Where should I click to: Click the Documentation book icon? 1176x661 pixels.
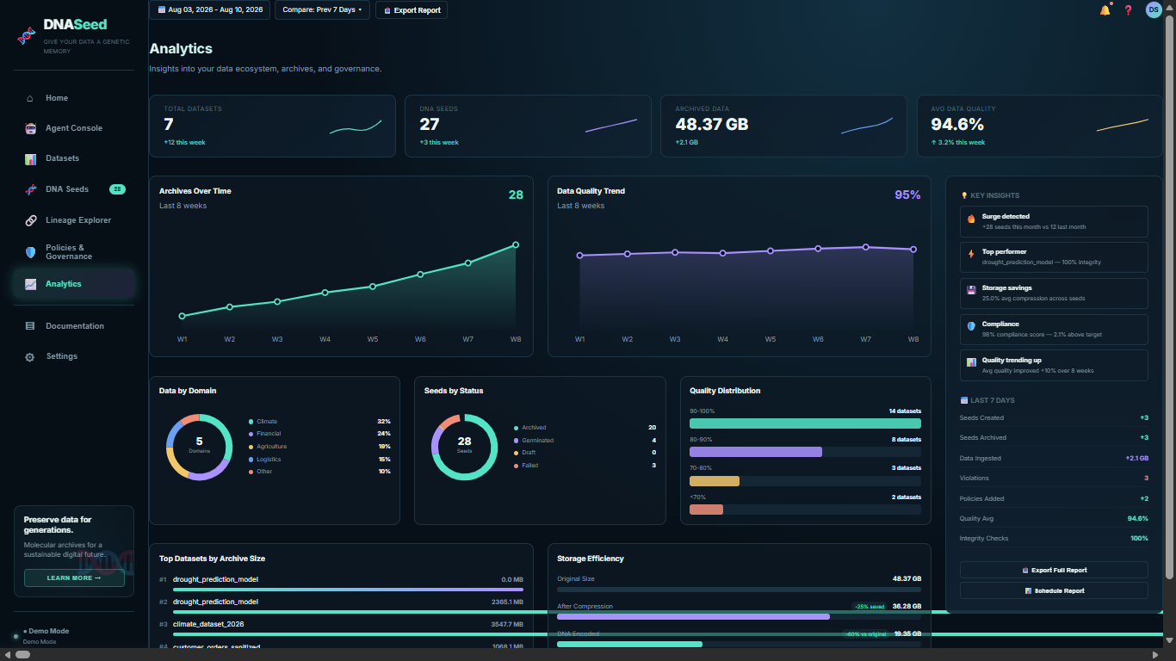(30, 326)
